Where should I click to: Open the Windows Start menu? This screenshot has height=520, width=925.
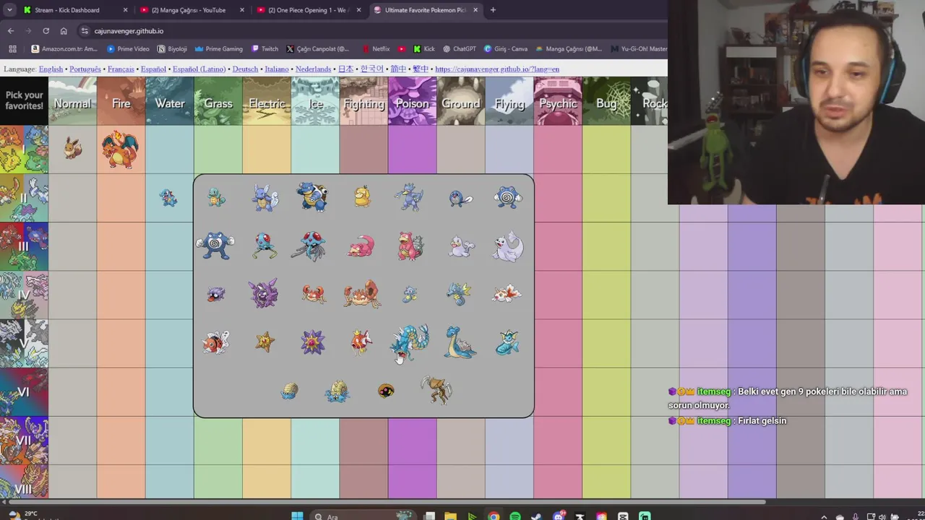click(x=297, y=516)
